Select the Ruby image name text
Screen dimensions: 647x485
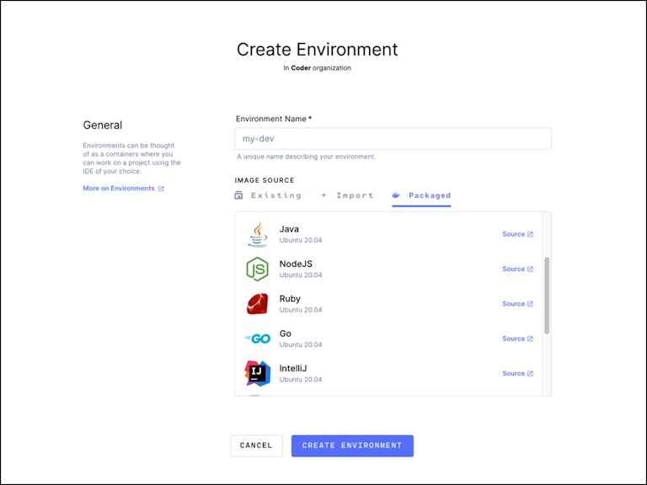290,299
